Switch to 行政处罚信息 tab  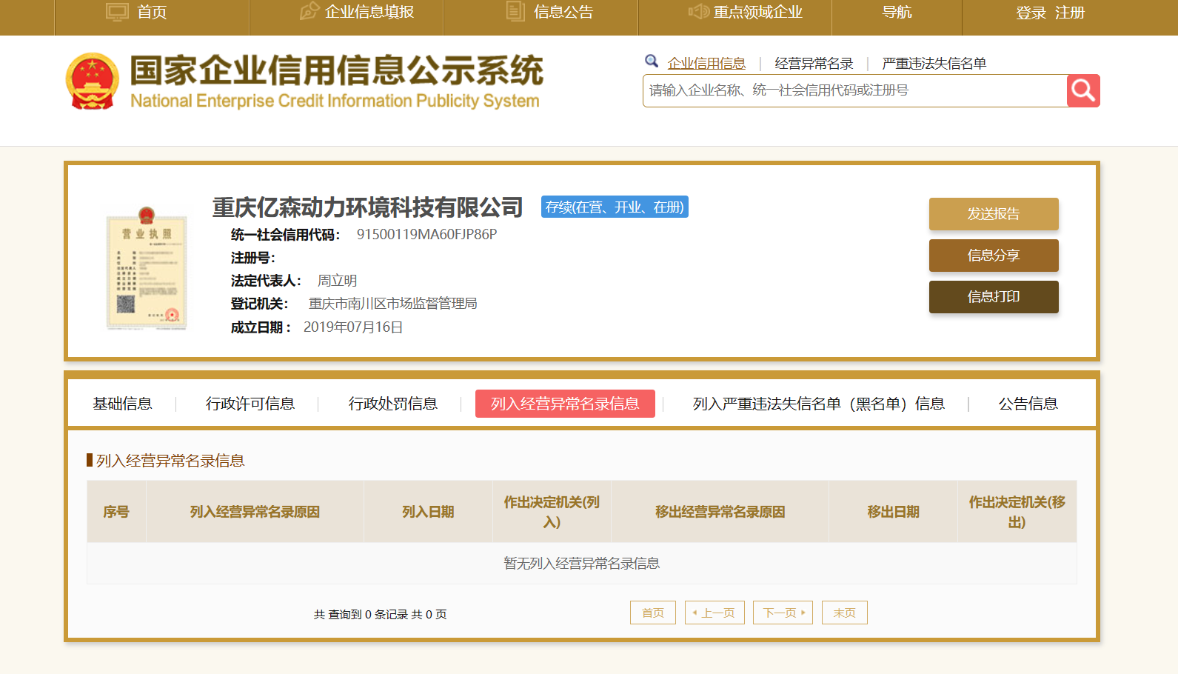point(393,404)
